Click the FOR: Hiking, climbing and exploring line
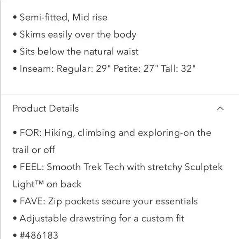This screenshot has width=239, height=239. click(115, 133)
